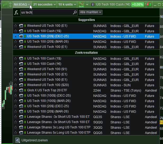Click magnifier icon next to Uitgebreid zoeken

pyautogui.click(x=18, y=140)
